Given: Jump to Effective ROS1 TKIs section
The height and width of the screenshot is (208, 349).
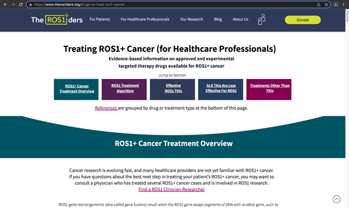Looking at the screenshot, I should (x=172, y=89).
